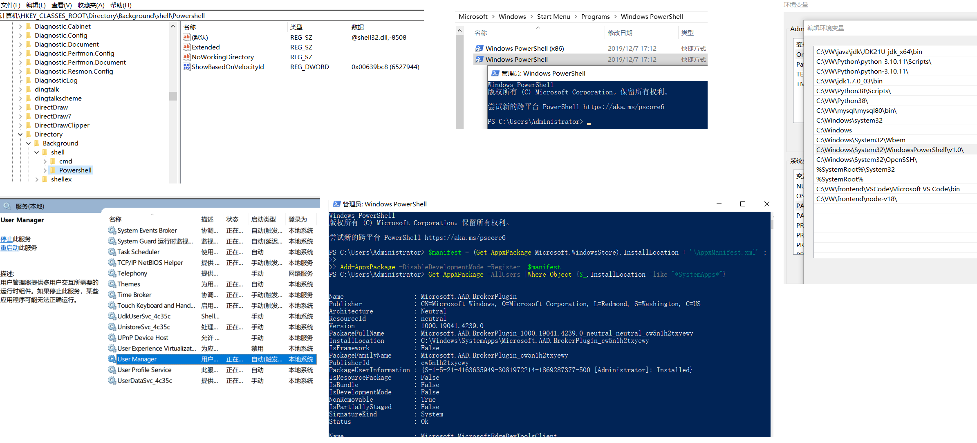Collapse the Directory registry key

pyautogui.click(x=20, y=134)
